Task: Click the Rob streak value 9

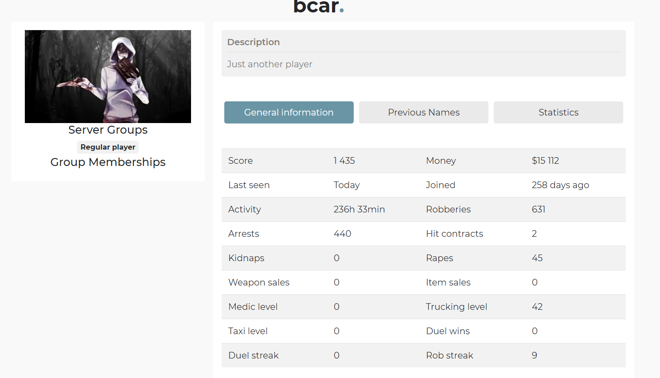Action: (535, 355)
